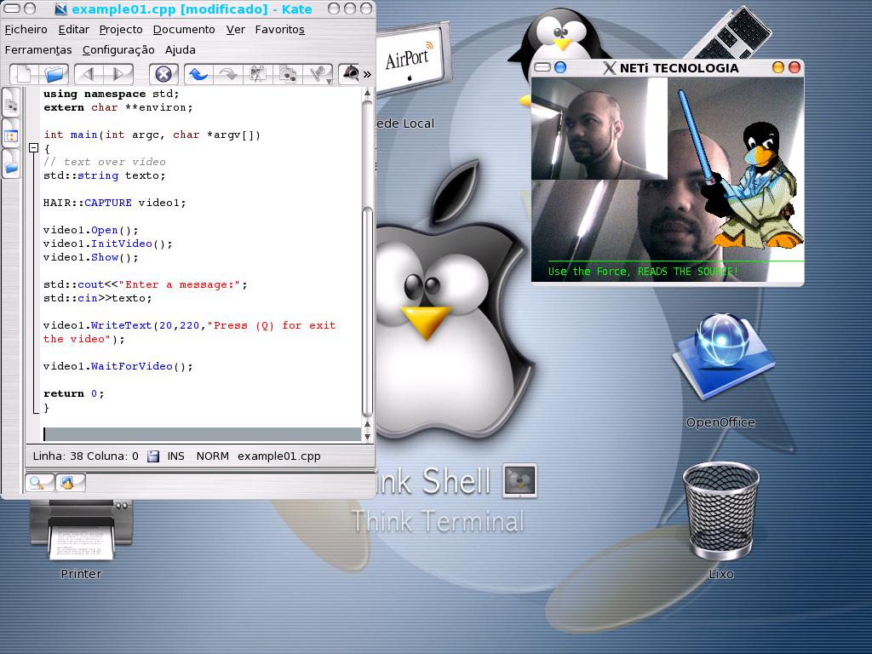Image resolution: width=872 pixels, height=654 pixels.
Task: Open the Projects sidebar tab in Kate
Action: [11, 134]
